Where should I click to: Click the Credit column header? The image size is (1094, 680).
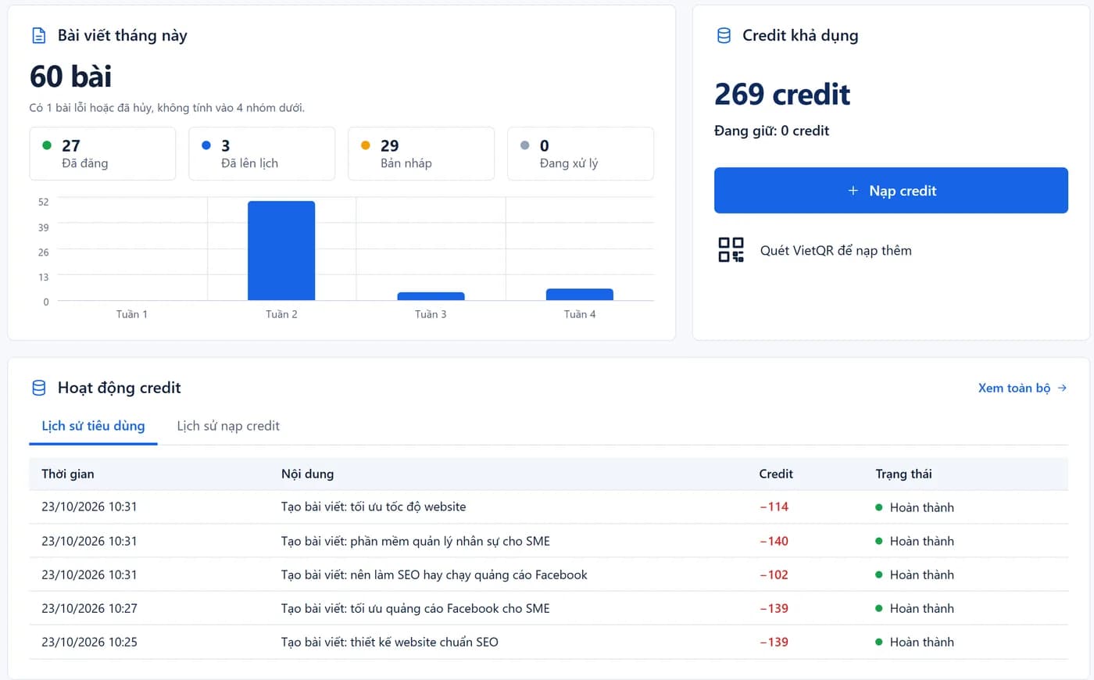[776, 474]
